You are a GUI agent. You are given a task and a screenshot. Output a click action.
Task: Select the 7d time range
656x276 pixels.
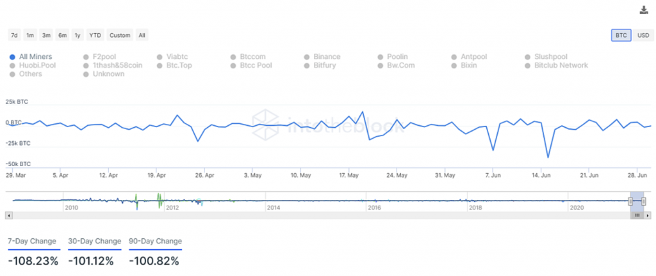pyautogui.click(x=13, y=35)
